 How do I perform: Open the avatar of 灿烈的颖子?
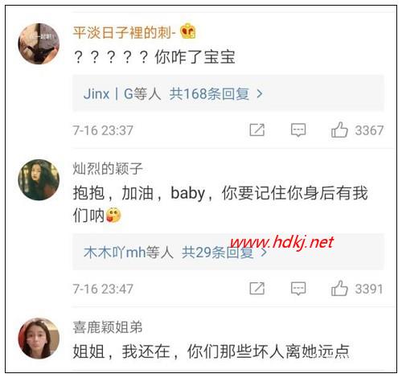point(39,180)
